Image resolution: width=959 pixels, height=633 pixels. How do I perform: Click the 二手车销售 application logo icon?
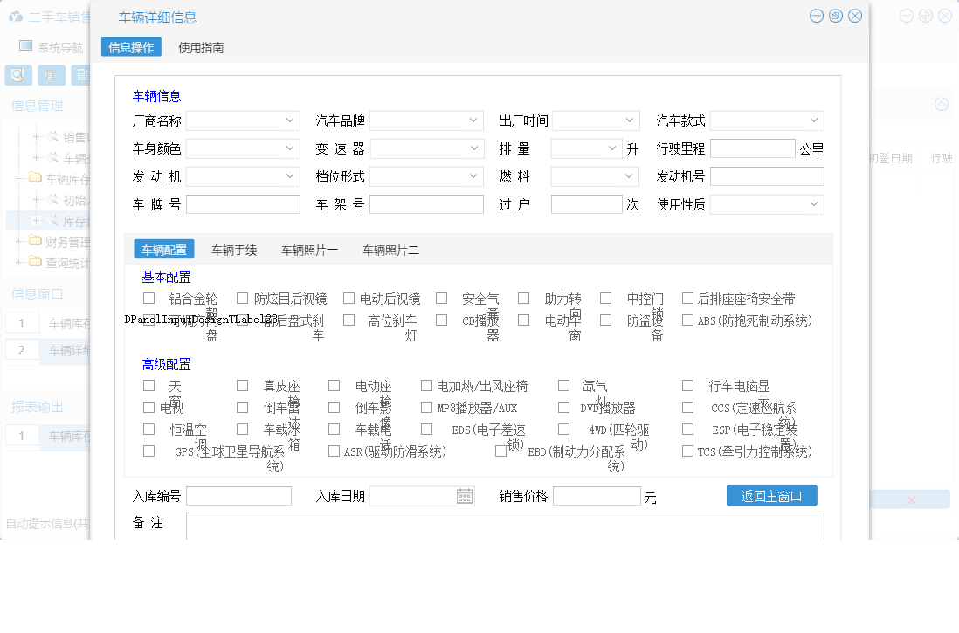[16, 16]
